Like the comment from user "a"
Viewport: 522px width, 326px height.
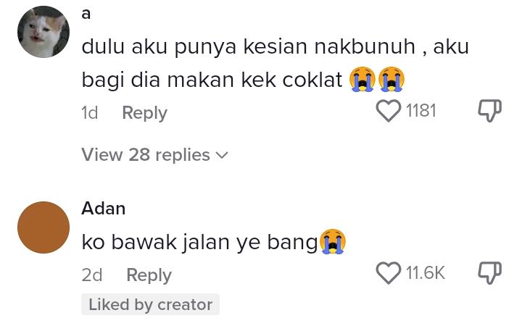point(389,111)
